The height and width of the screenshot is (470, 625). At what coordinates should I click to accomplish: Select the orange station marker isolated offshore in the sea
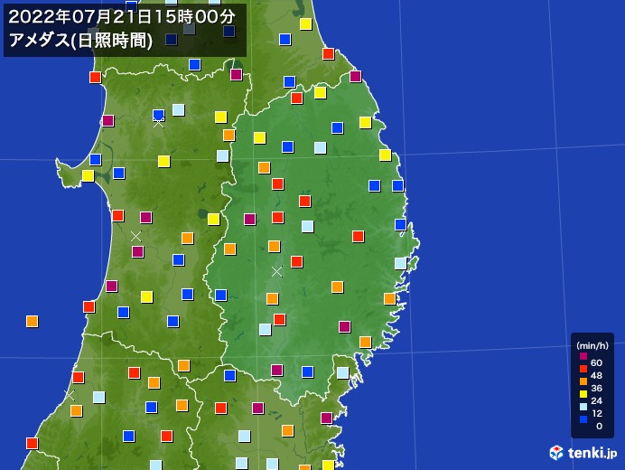click(32, 321)
